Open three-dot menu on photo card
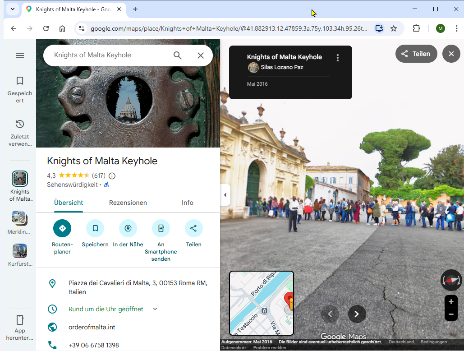The width and height of the screenshot is (464, 351). 338,58
